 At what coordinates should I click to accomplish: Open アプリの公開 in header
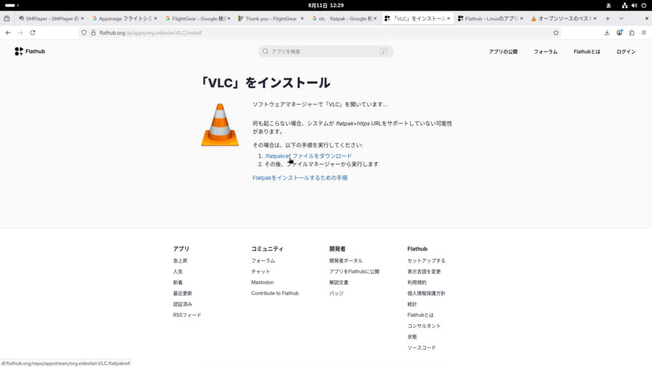503,52
